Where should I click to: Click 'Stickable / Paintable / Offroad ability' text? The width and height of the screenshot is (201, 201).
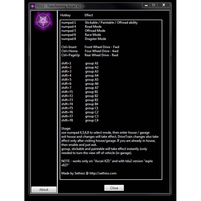click(x=111, y=23)
